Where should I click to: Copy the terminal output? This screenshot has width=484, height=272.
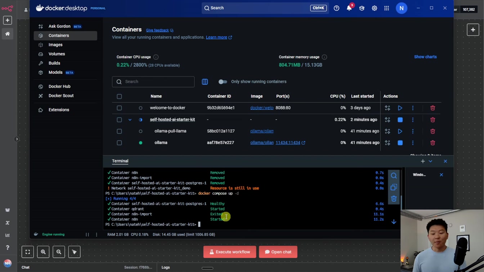tap(394, 187)
